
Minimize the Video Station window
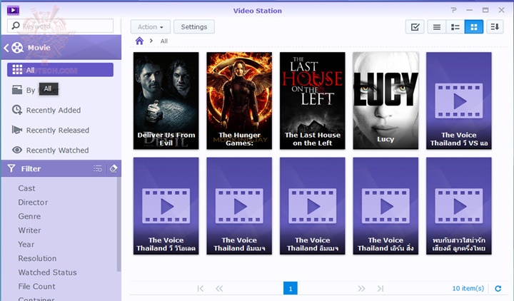click(470, 10)
